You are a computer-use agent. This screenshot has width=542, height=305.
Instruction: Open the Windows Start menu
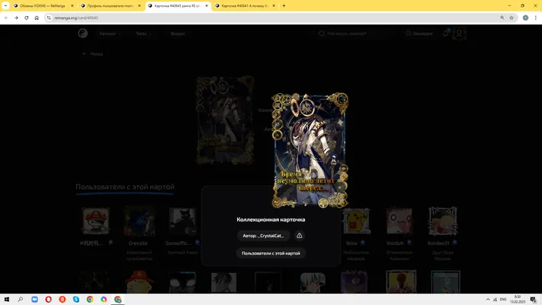coord(7,300)
